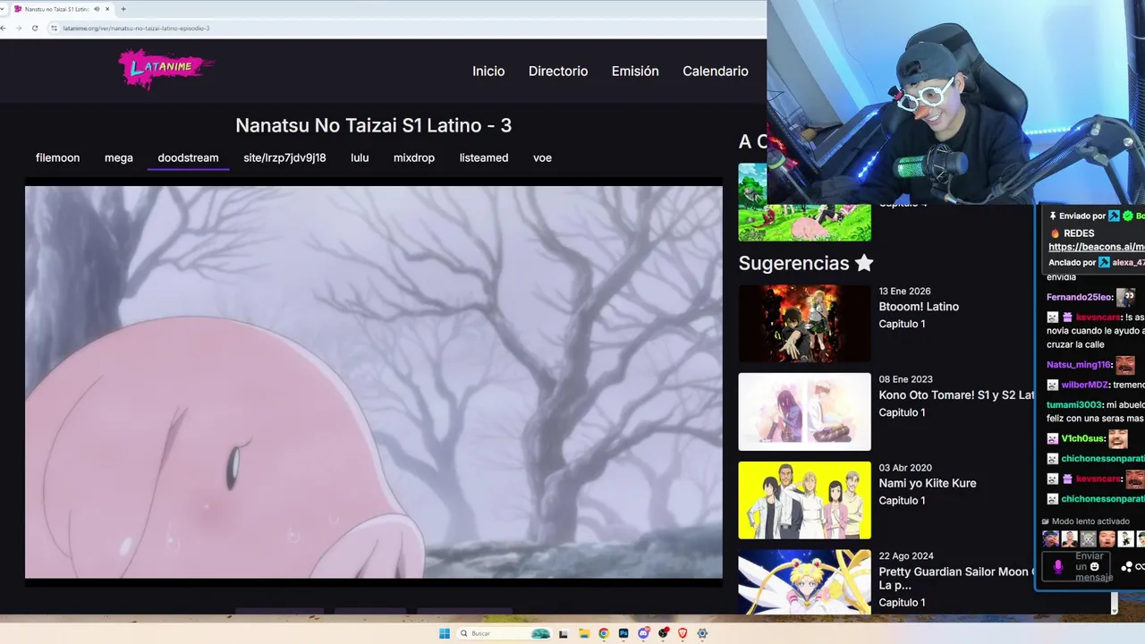Go to Emisión section

coord(635,72)
